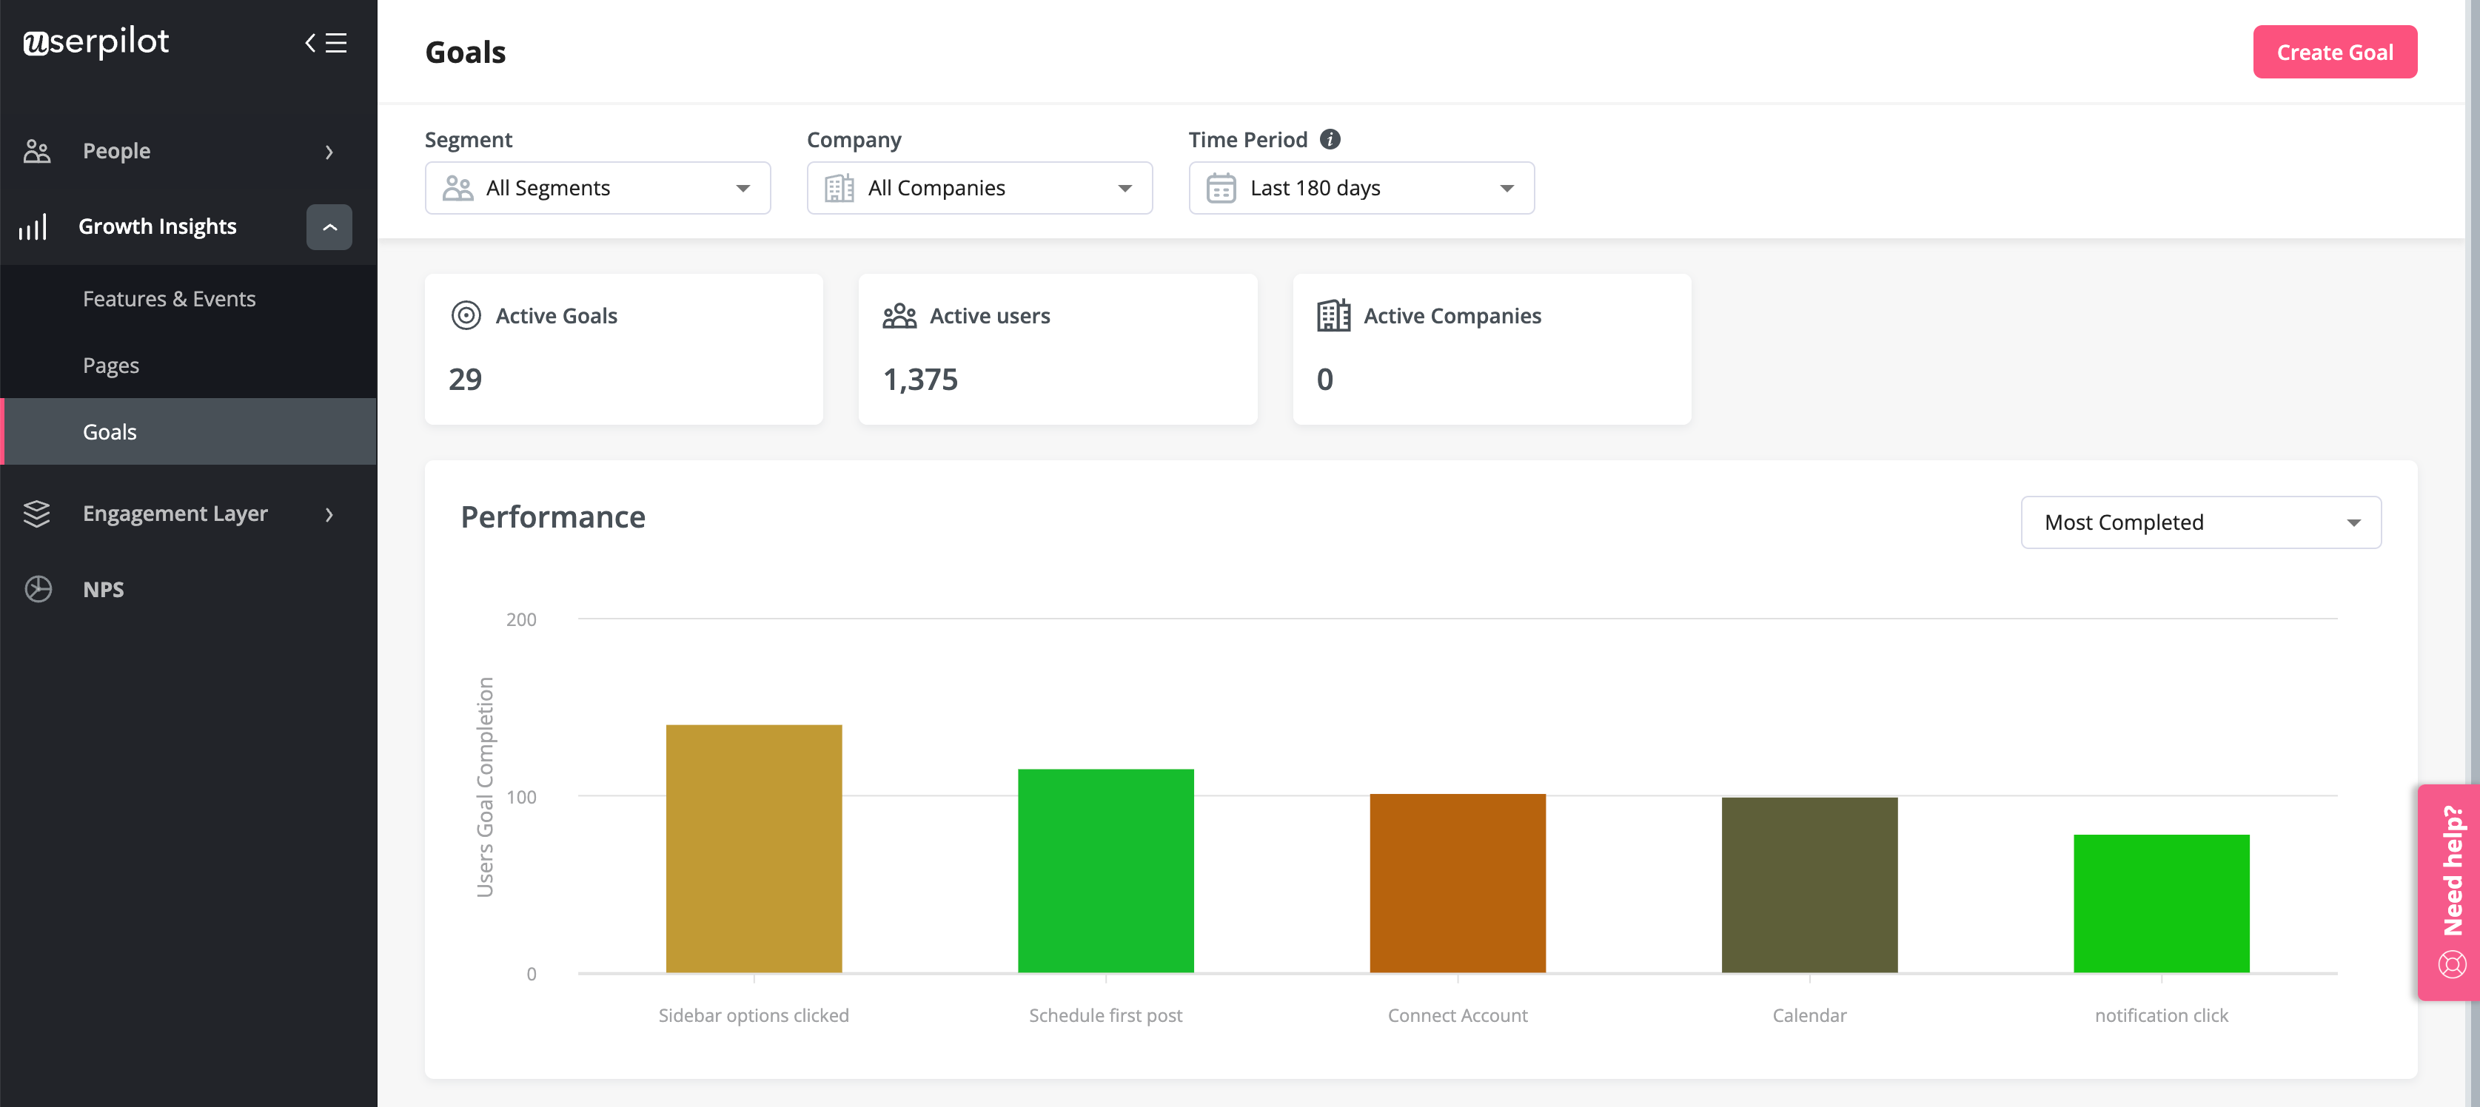This screenshot has width=2480, height=1107.
Task: Open the Most Completed performance filter
Action: [x=2200, y=522]
